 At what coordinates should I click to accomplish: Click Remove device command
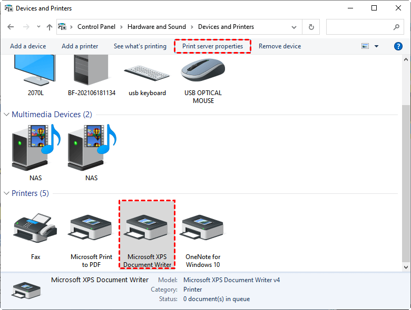click(x=280, y=46)
